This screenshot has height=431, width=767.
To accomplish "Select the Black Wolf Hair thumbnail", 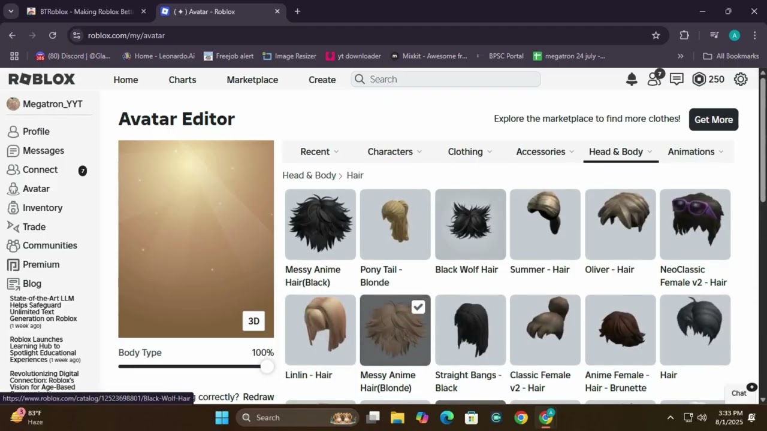I will [470, 224].
